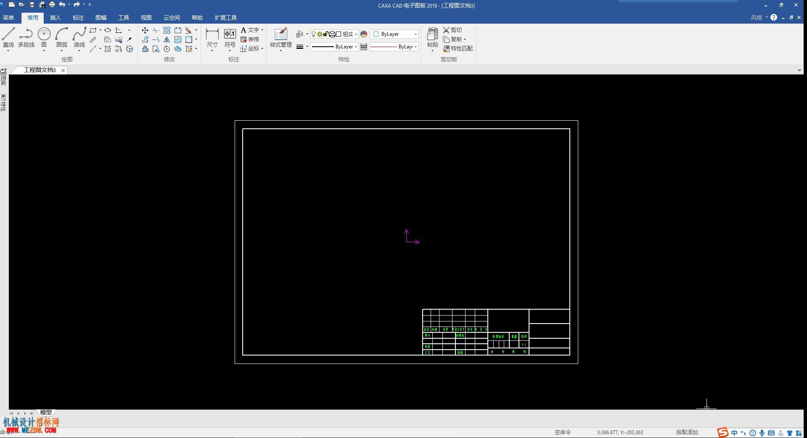
Task: Switch to the 视图 ribbon tab
Action: point(146,18)
